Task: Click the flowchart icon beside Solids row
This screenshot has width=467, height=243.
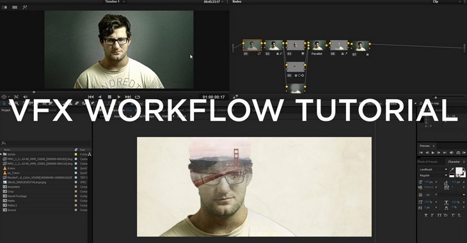Action: click(x=90, y=154)
